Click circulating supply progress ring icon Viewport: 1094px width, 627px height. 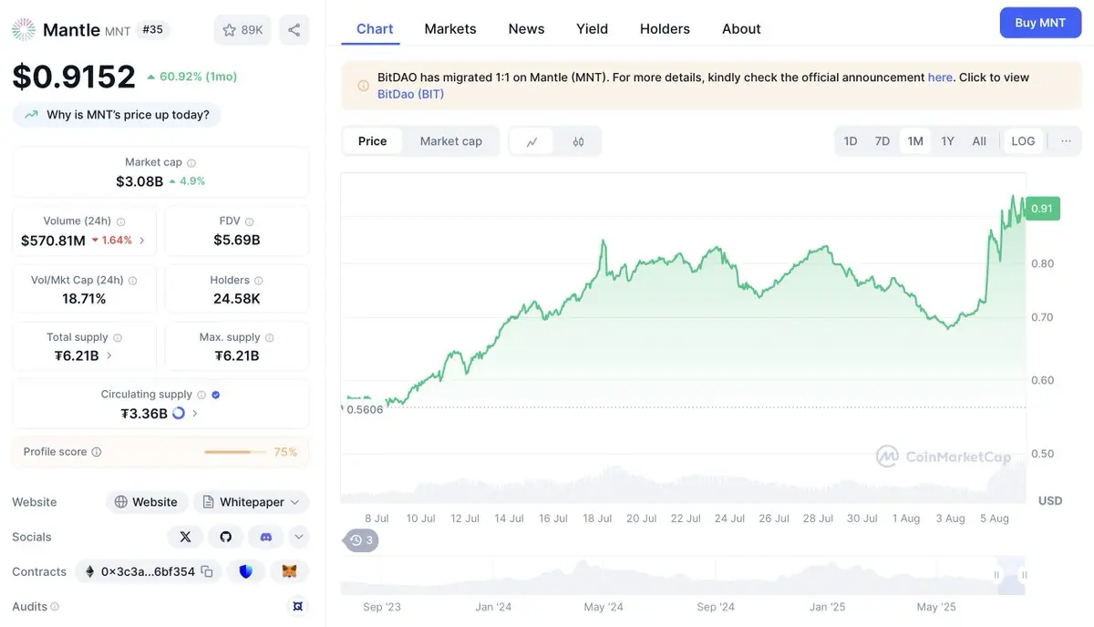click(179, 413)
